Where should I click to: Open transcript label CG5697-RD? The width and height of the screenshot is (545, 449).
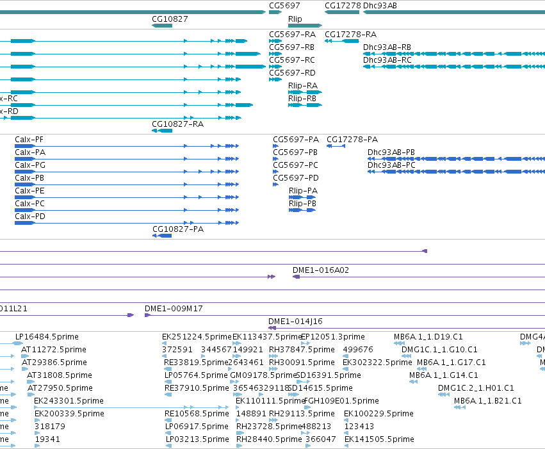pos(292,73)
